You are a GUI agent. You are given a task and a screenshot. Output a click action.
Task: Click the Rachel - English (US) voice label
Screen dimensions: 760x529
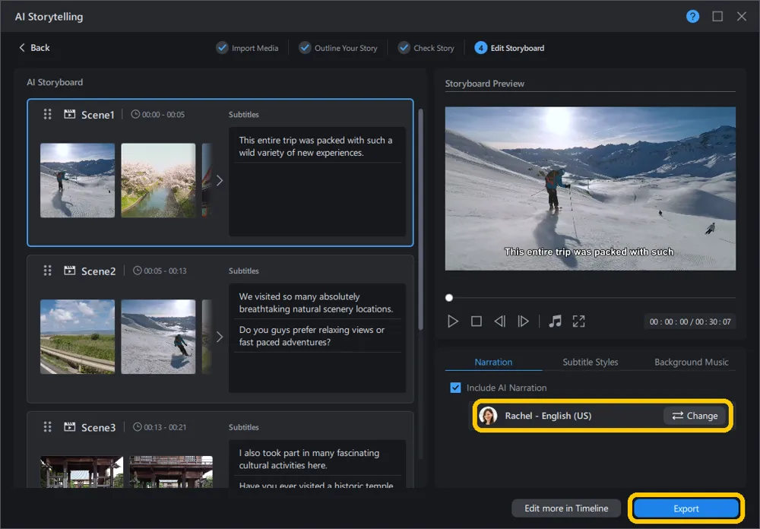tap(548, 416)
